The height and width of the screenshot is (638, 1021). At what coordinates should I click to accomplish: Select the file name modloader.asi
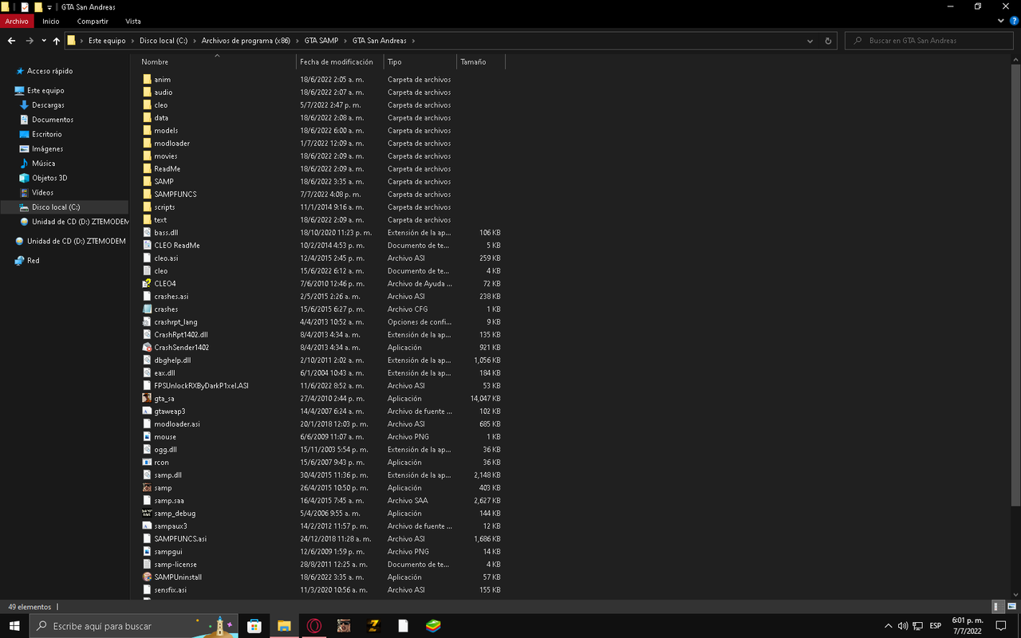point(177,423)
